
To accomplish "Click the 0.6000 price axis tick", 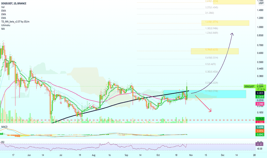I will [x=260, y=53].
